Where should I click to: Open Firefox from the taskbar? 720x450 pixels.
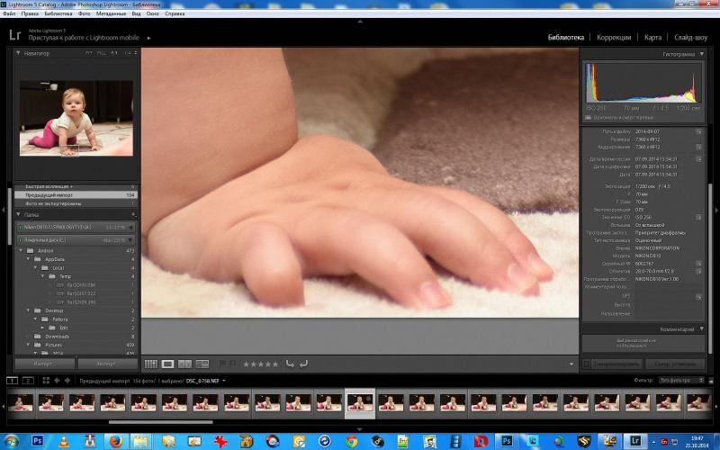(116, 441)
